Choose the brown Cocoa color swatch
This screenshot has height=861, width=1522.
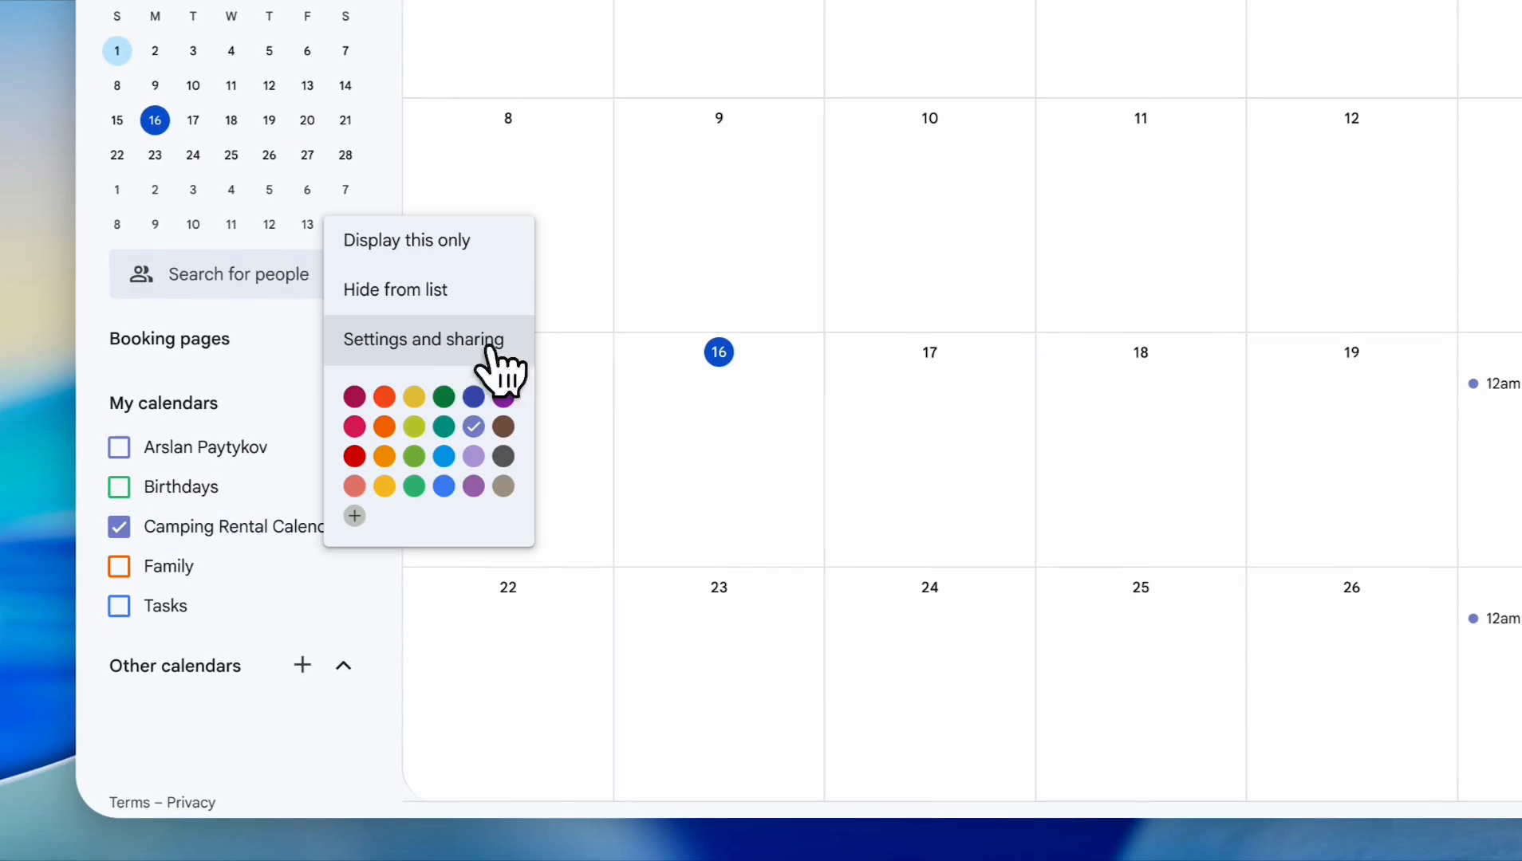503,427
